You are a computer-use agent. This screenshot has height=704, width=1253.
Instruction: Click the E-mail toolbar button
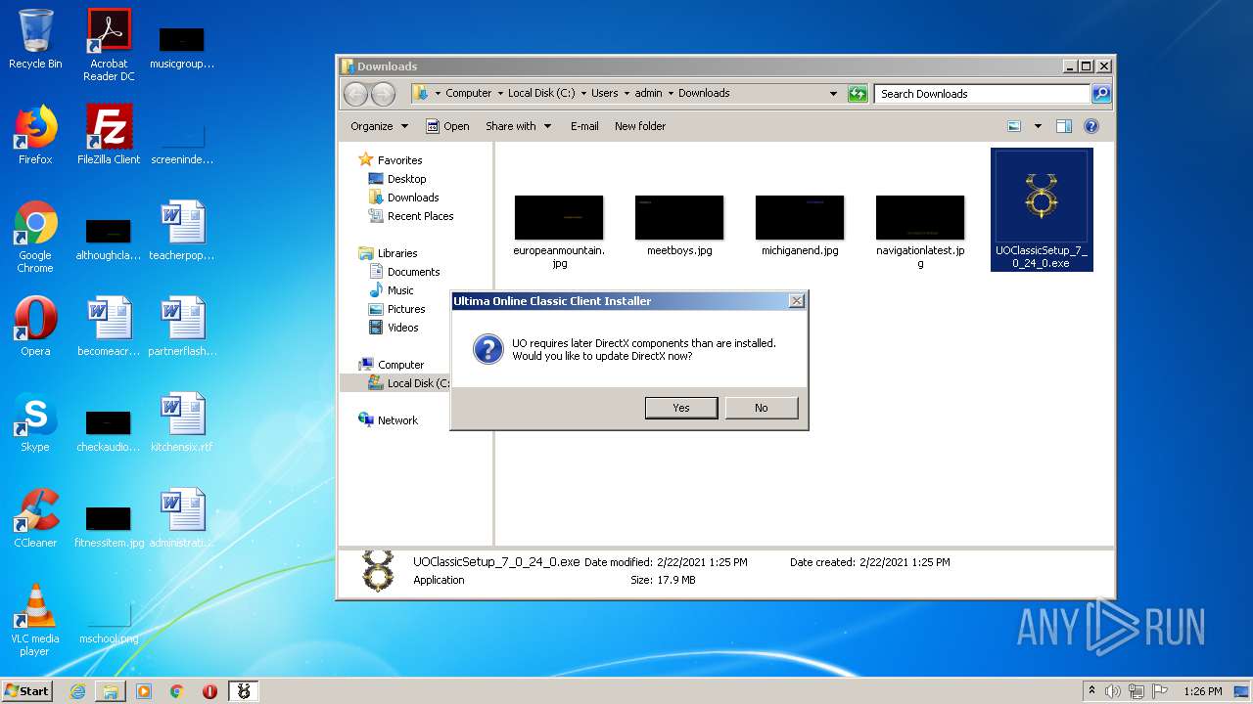[x=584, y=126]
